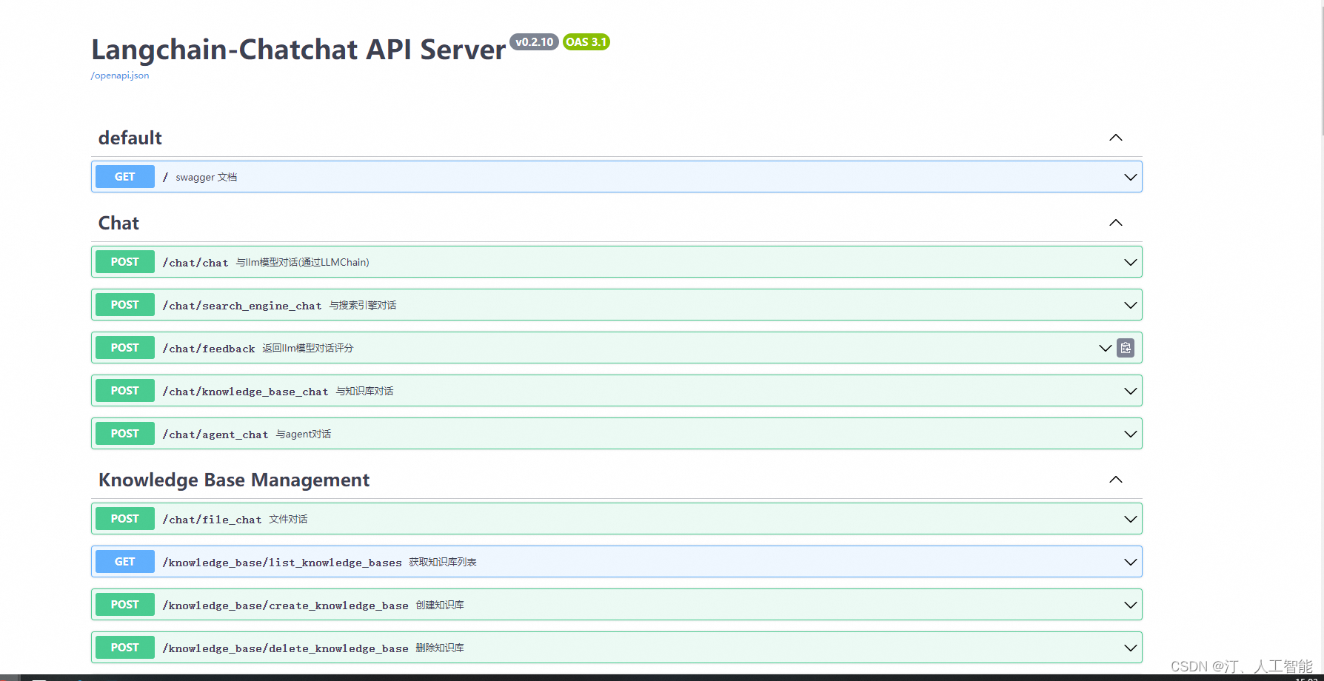The image size is (1324, 681).
Task: Click the swagger 文档 description text
Action: [x=207, y=177]
